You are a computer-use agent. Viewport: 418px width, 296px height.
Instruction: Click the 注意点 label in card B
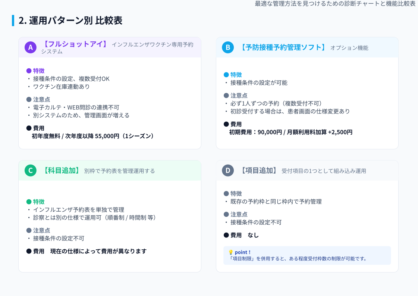coord(239,96)
